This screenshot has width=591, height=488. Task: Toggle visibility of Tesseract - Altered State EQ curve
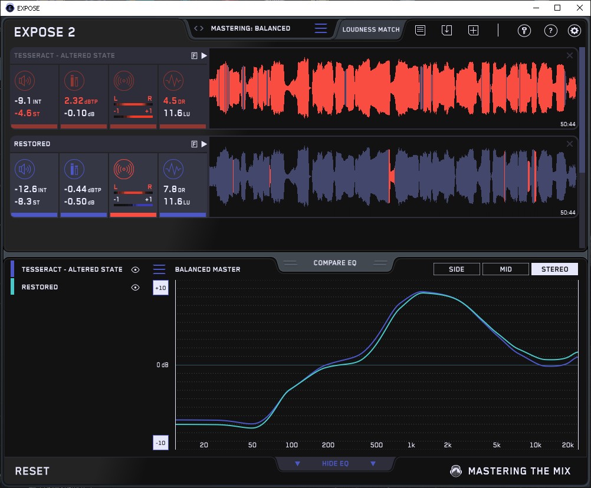(136, 269)
